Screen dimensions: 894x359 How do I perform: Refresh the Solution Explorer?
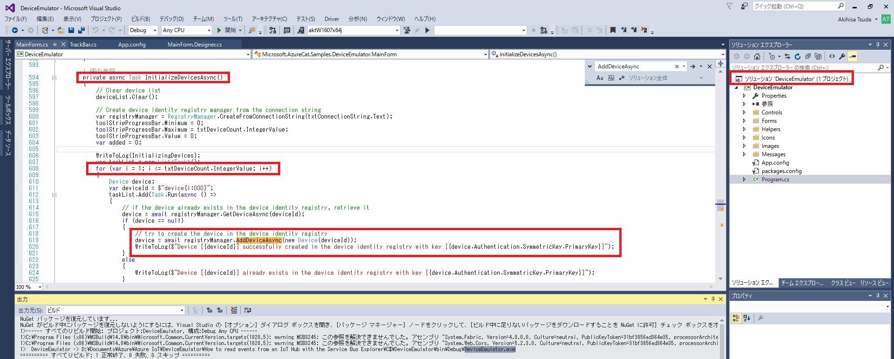coord(798,56)
